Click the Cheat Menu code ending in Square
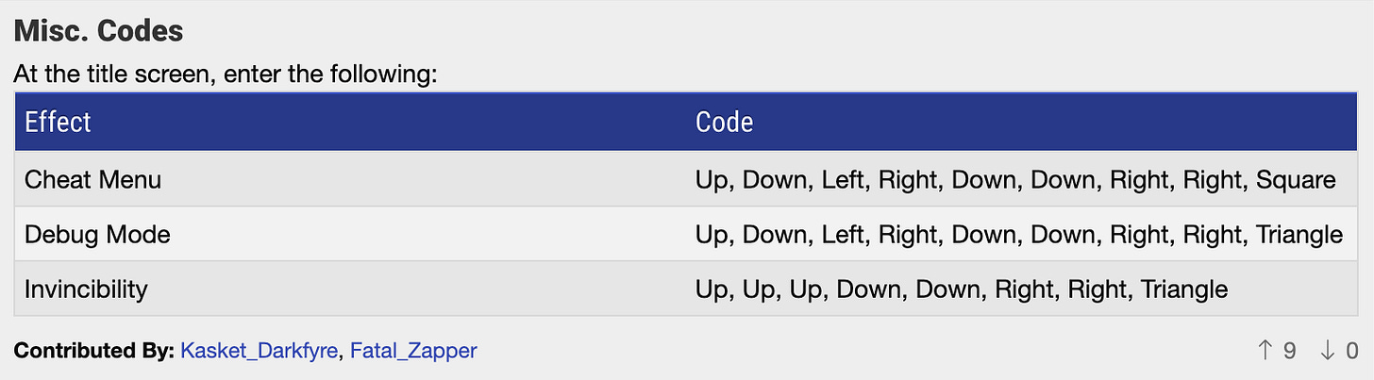The image size is (1374, 380). point(1015,179)
